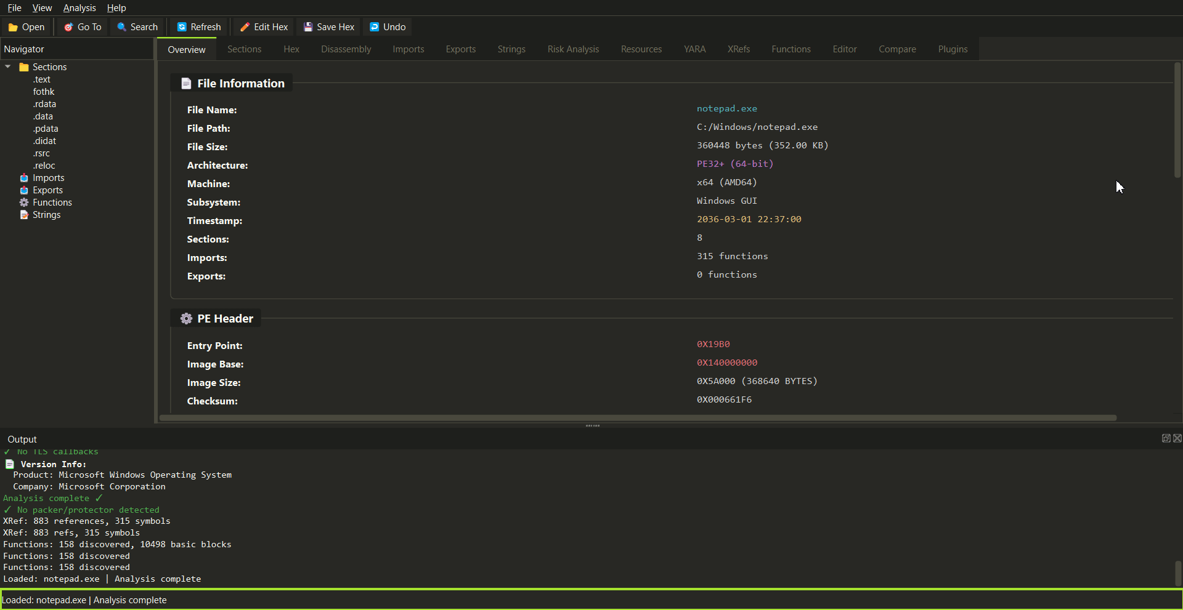The image size is (1183, 610).
Task: Click the Search magnifier icon
Action: [x=121, y=27]
